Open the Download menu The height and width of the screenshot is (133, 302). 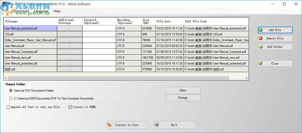[x=21, y=11]
